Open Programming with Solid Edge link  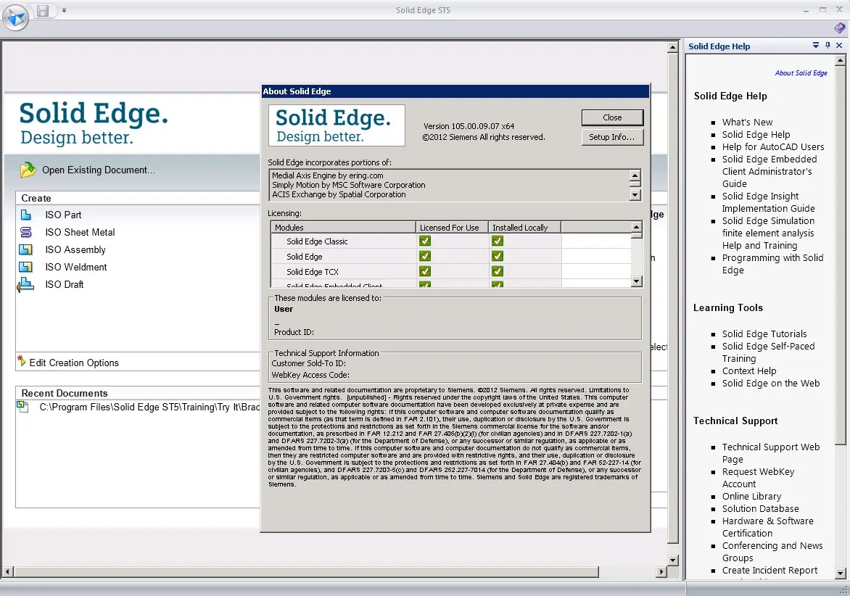(x=772, y=265)
